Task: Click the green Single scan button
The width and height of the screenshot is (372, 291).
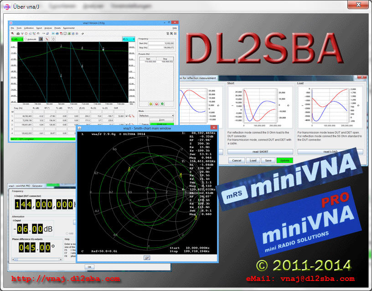Action: tap(161, 124)
